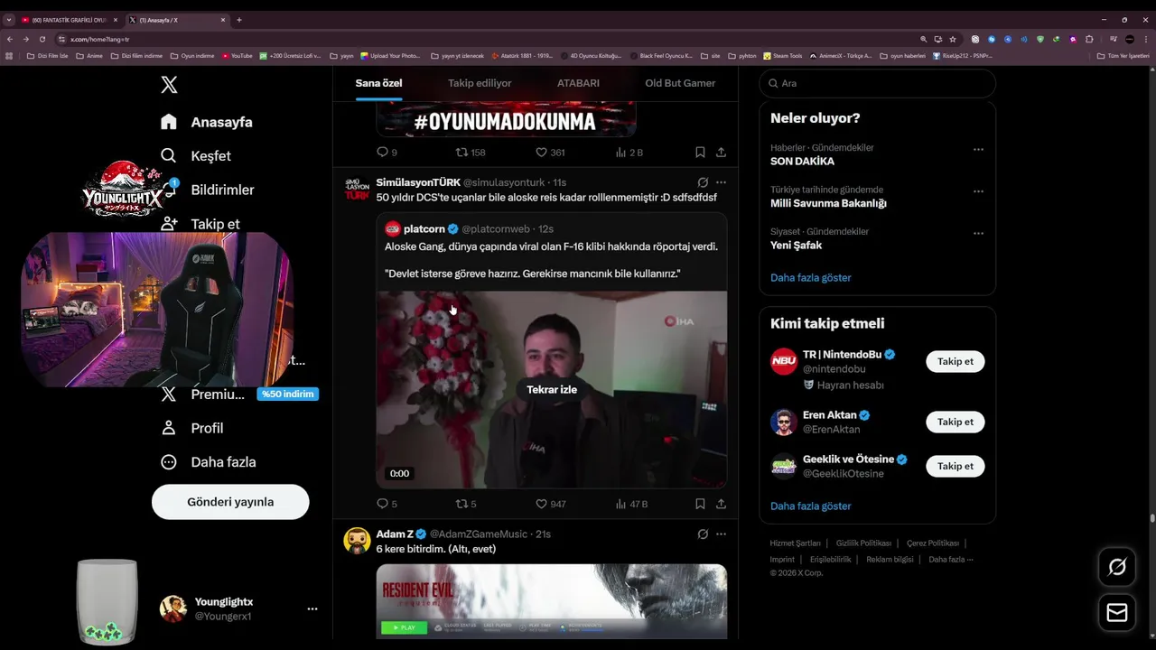Image resolution: width=1156 pixels, height=650 pixels.
Task: Click the Ara search field
Action: 877,83
